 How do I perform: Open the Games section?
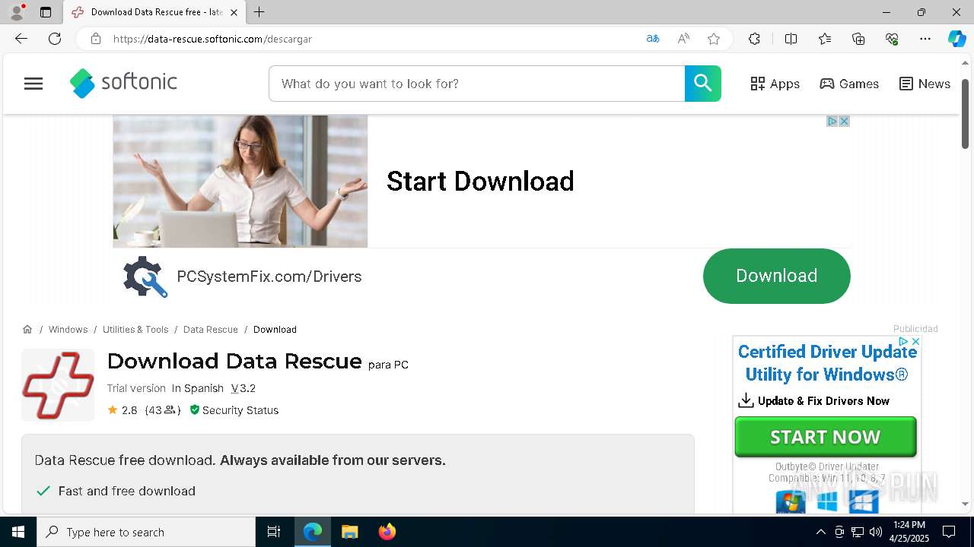coord(849,84)
